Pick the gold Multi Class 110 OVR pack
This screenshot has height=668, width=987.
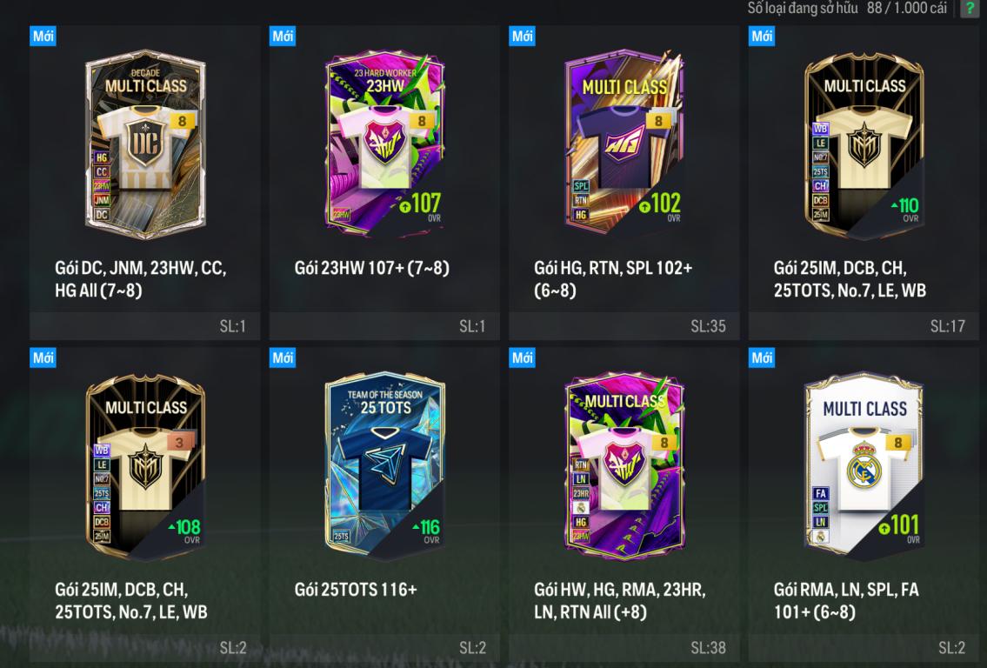tap(864, 146)
